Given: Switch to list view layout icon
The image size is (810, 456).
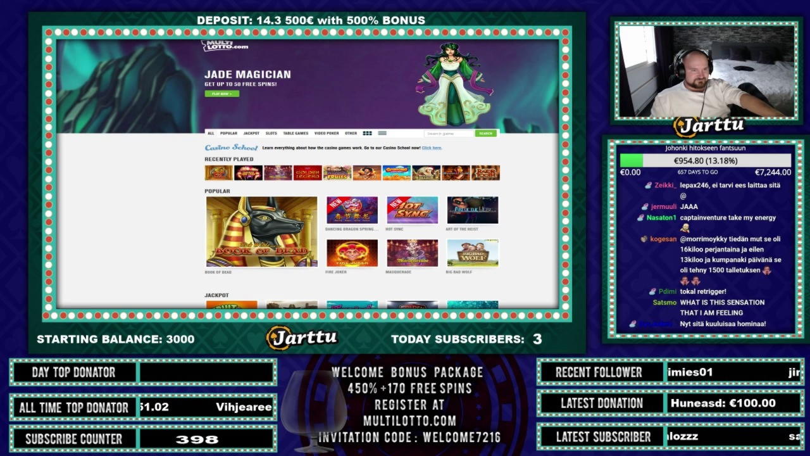Looking at the screenshot, I should click(382, 134).
